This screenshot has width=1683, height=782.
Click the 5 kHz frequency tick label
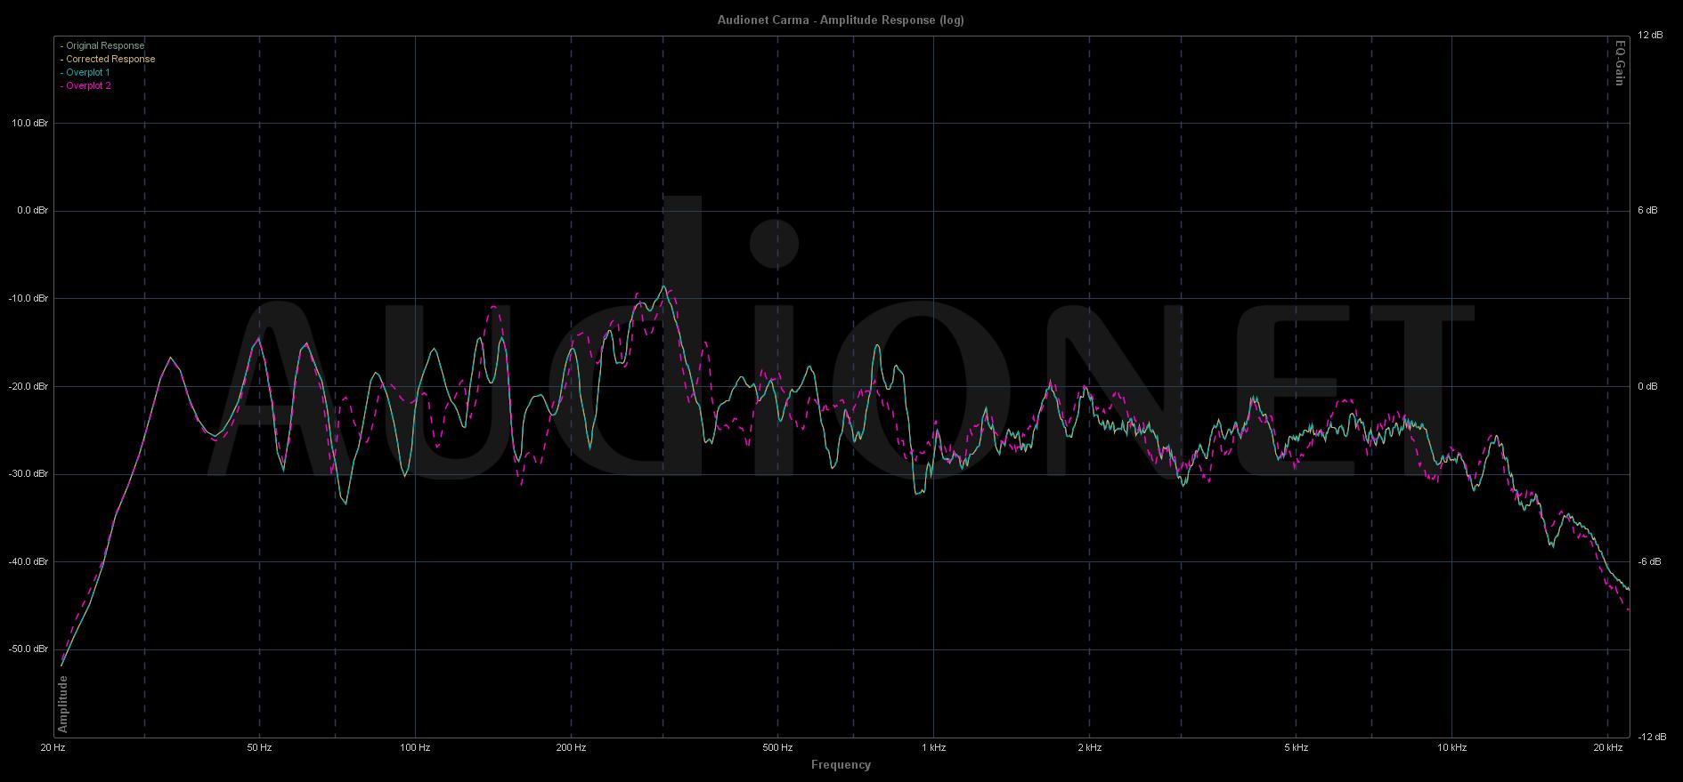click(x=1296, y=748)
